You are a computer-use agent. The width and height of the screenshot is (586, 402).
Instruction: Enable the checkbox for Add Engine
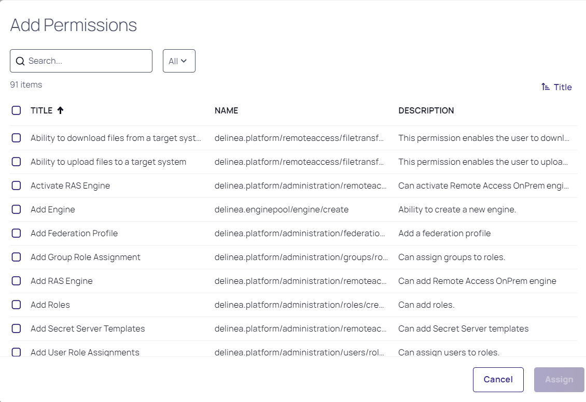coord(16,209)
